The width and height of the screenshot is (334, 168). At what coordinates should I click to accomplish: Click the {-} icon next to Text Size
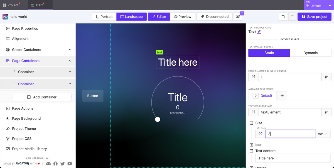click(x=260, y=134)
